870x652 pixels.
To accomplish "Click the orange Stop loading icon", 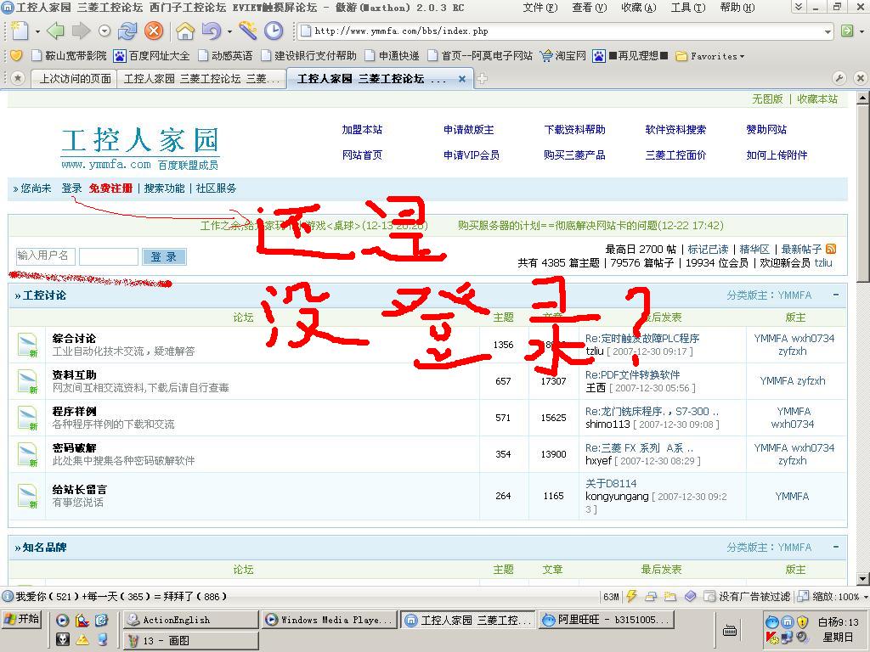I will 154,31.
